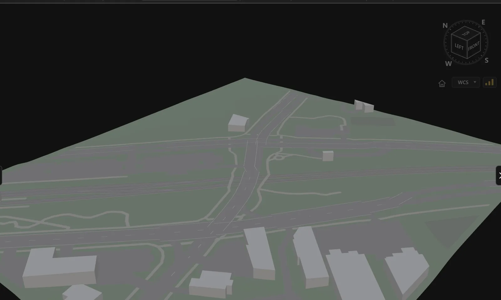The image size is (501, 300).
Task: Click the E compass direction letter
Action: click(x=483, y=22)
